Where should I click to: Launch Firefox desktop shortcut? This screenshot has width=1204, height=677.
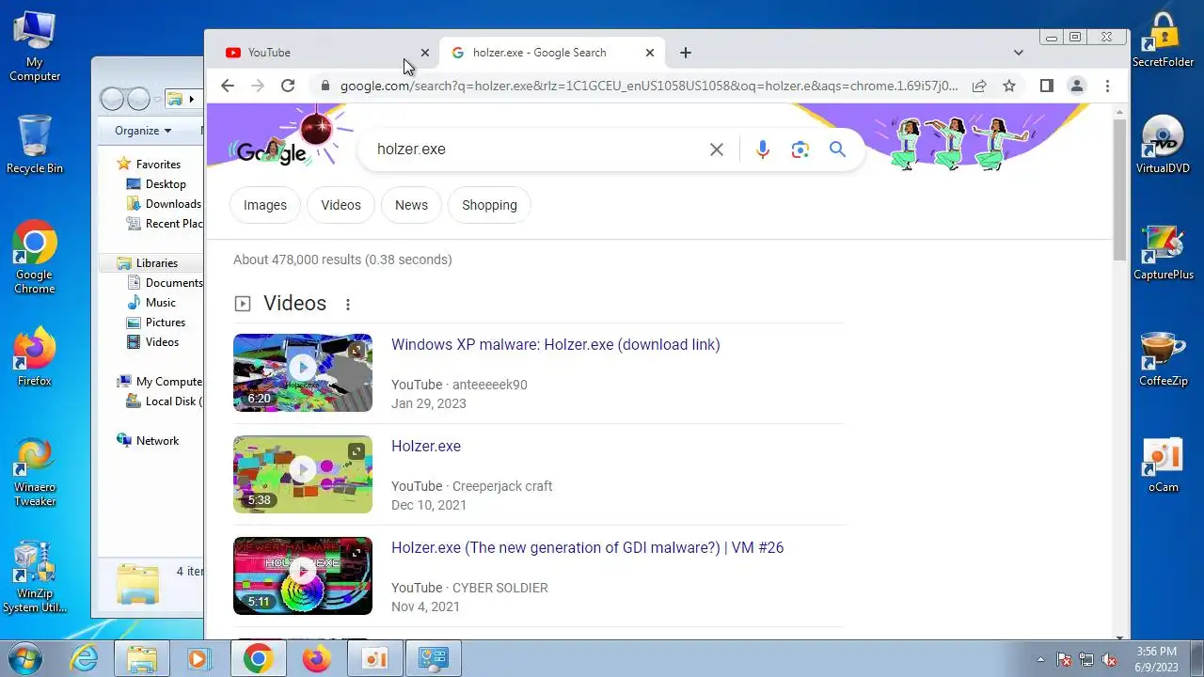(35, 356)
